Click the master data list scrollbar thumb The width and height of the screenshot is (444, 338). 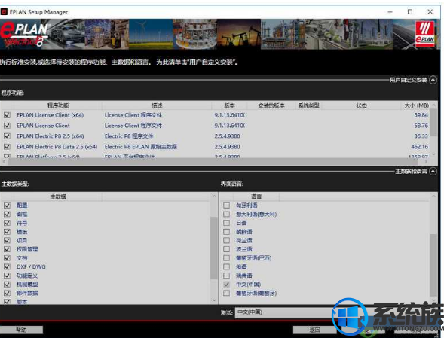[x=214, y=248]
